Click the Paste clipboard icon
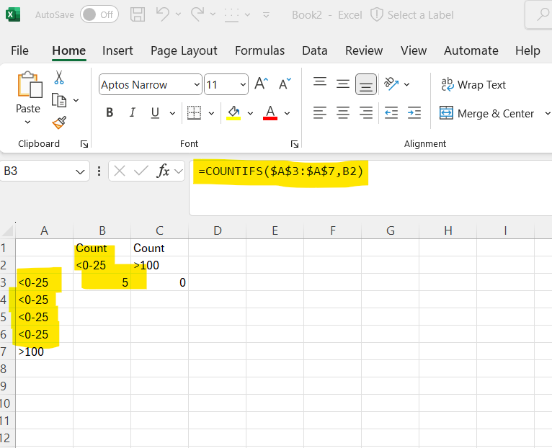552x448 pixels. click(30, 84)
